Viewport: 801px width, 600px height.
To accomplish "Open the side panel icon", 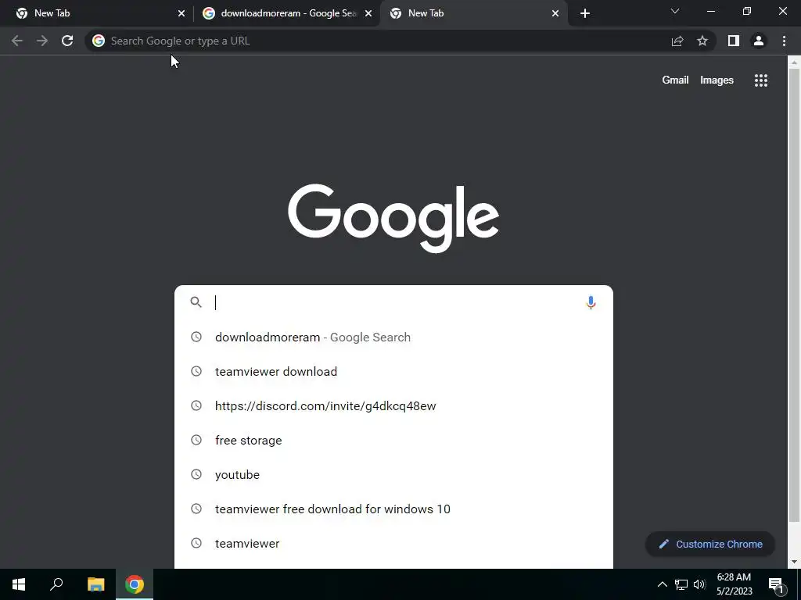I will click(734, 41).
